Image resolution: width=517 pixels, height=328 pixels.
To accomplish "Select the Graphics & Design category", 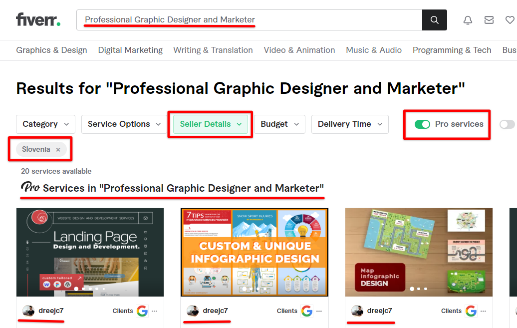I will tap(51, 50).
